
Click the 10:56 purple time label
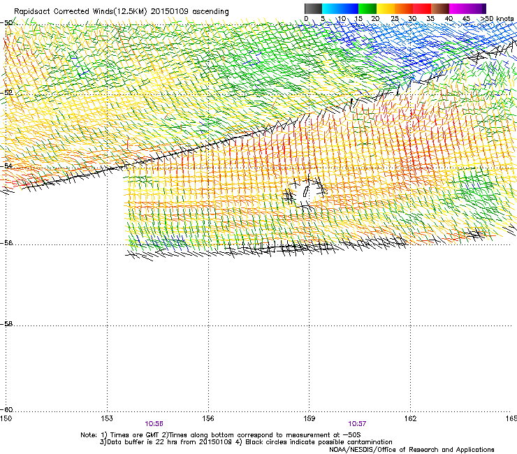154,424
